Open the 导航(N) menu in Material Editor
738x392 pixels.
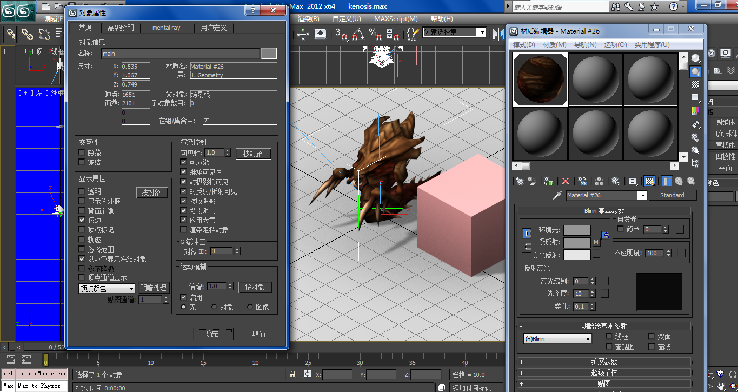click(x=585, y=45)
